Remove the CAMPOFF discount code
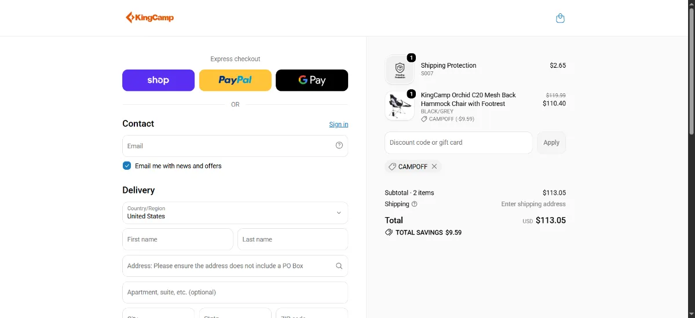695x318 pixels. 434,166
